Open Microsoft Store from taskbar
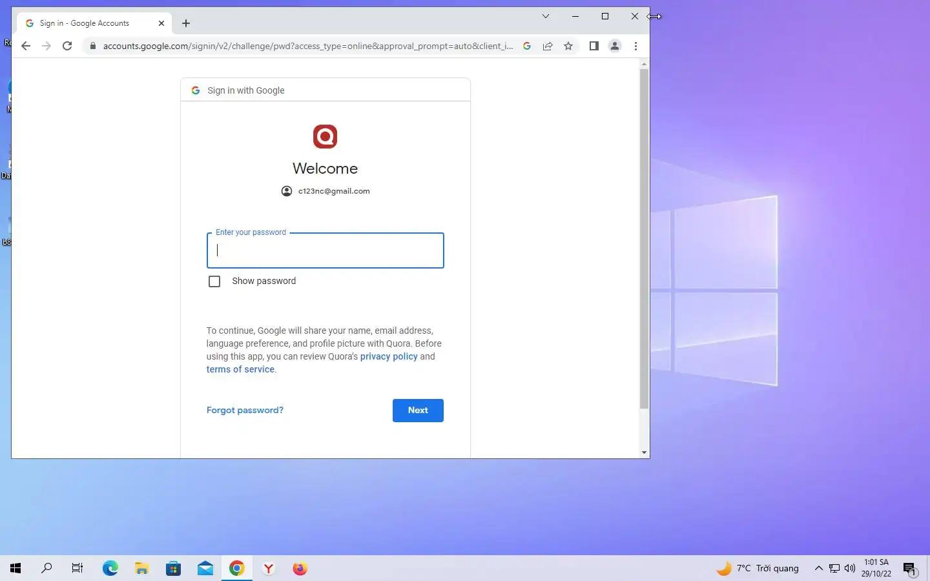Screen dimensions: 930x581 tap(174, 568)
